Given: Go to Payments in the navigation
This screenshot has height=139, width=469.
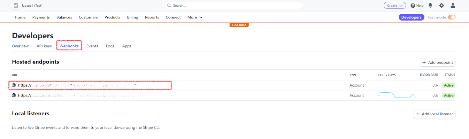Looking at the screenshot, I should [x=41, y=17].
